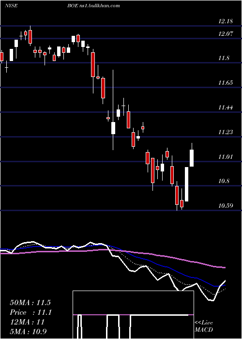
Task: Click the <<Live MACD label
Action: point(204,326)
